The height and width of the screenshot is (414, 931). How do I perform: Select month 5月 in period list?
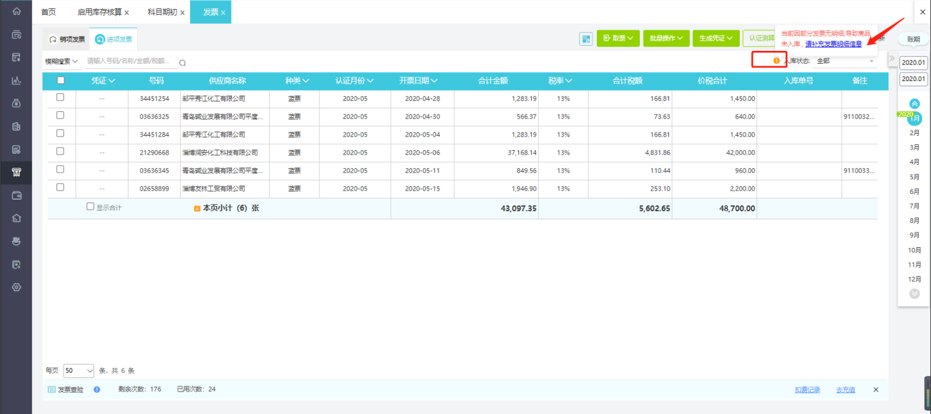[914, 176]
